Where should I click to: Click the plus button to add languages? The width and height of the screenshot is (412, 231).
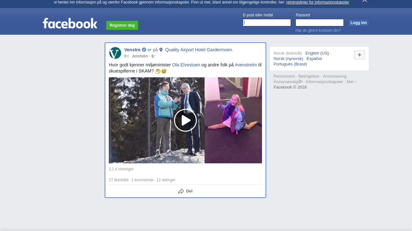point(360,55)
